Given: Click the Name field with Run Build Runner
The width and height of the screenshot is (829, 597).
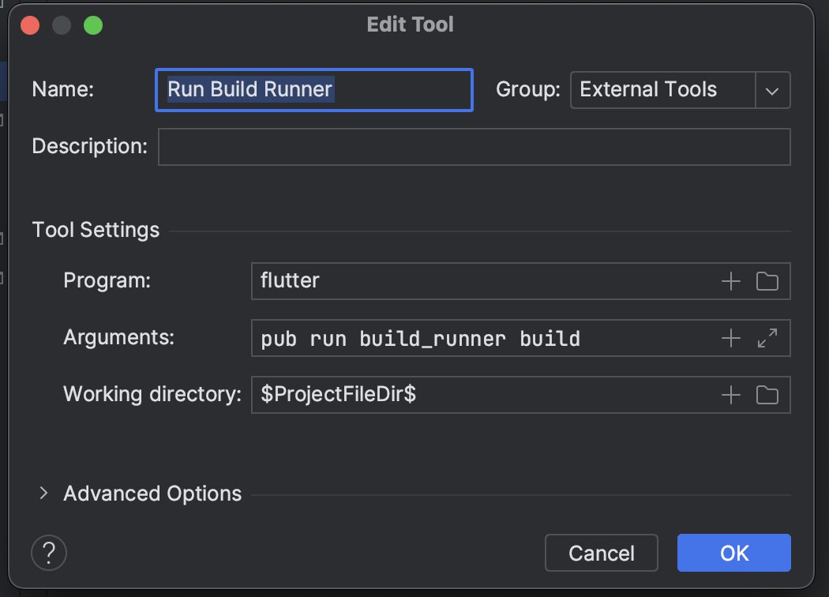Looking at the screenshot, I should (x=314, y=90).
